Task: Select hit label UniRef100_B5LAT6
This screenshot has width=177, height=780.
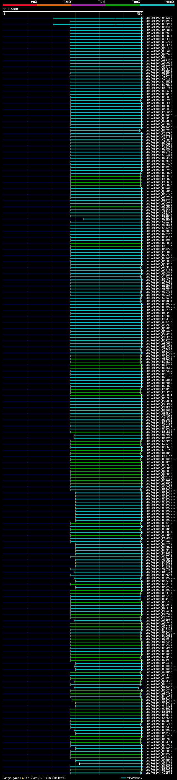Action: [158, 51]
